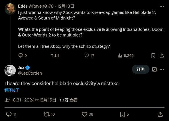This screenshot has height=121, width=169.
Task: Open the @Raven0178 handle link
Action: pyautogui.click(x=41, y=6)
